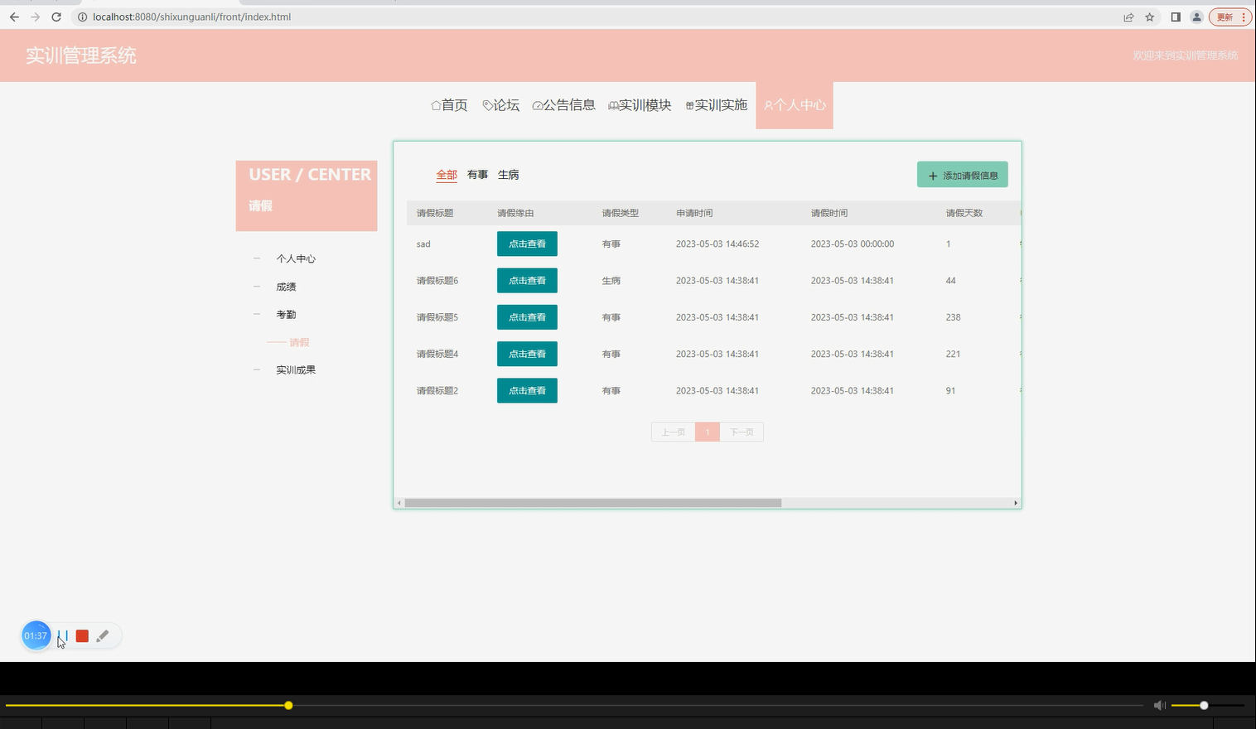Mute the player speaker icon

1159,706
